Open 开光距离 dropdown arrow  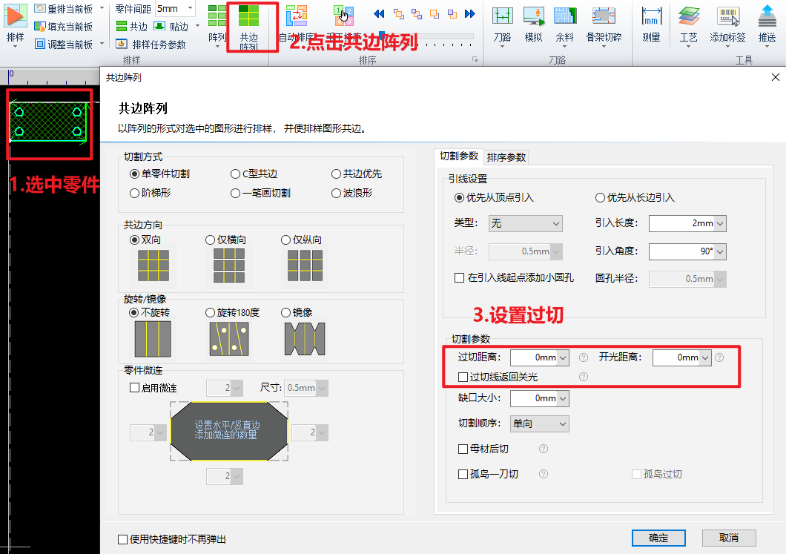click(x=705, y=358)
